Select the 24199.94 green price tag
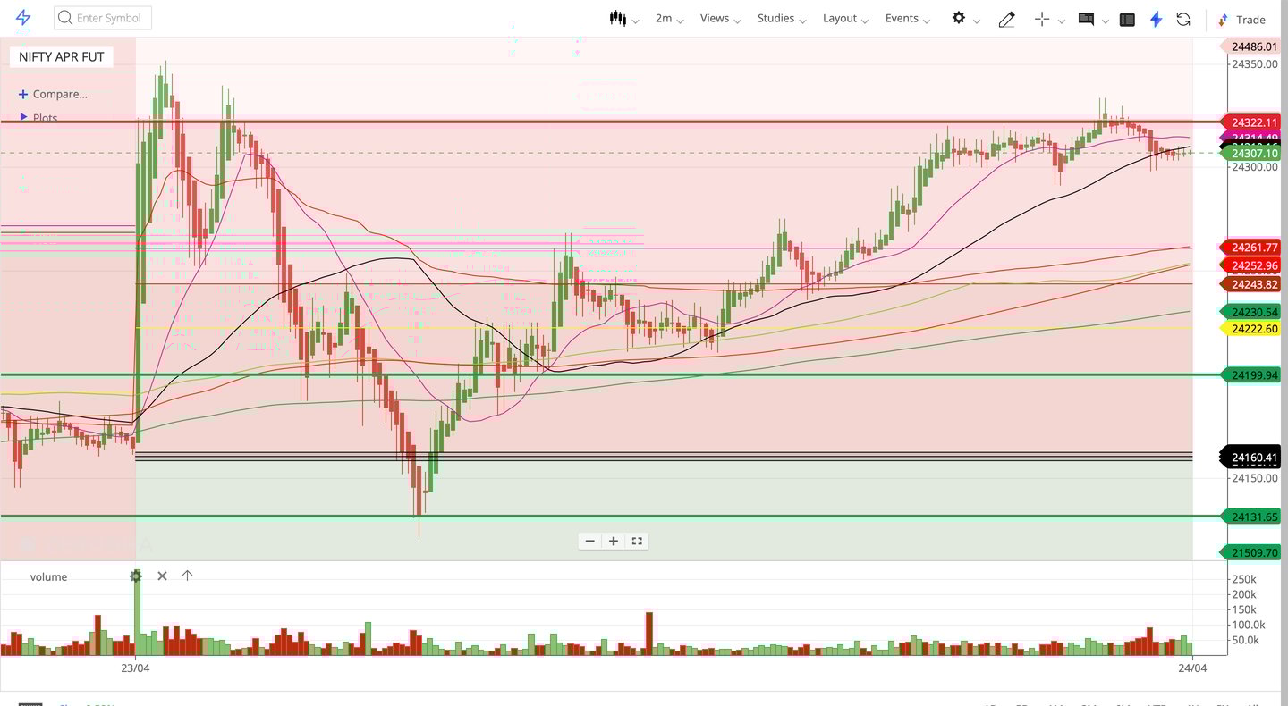Viewport: 1288px width, 706px height. click(1250, 374)
